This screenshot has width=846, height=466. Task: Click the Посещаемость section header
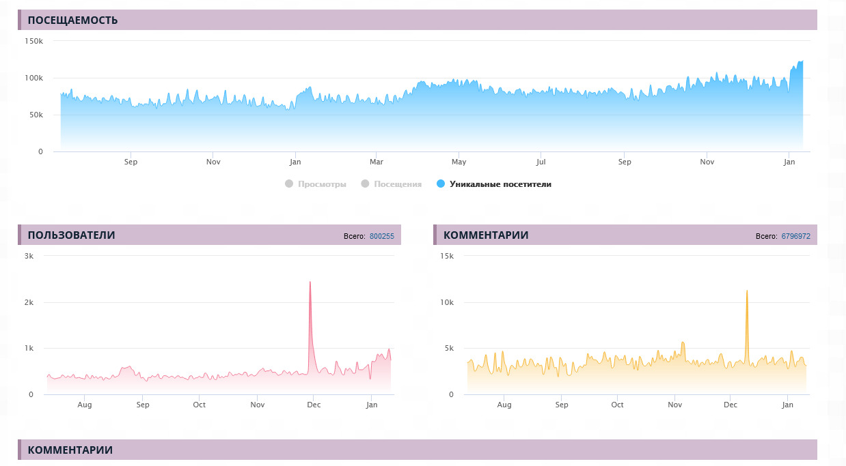coord(72,20)
